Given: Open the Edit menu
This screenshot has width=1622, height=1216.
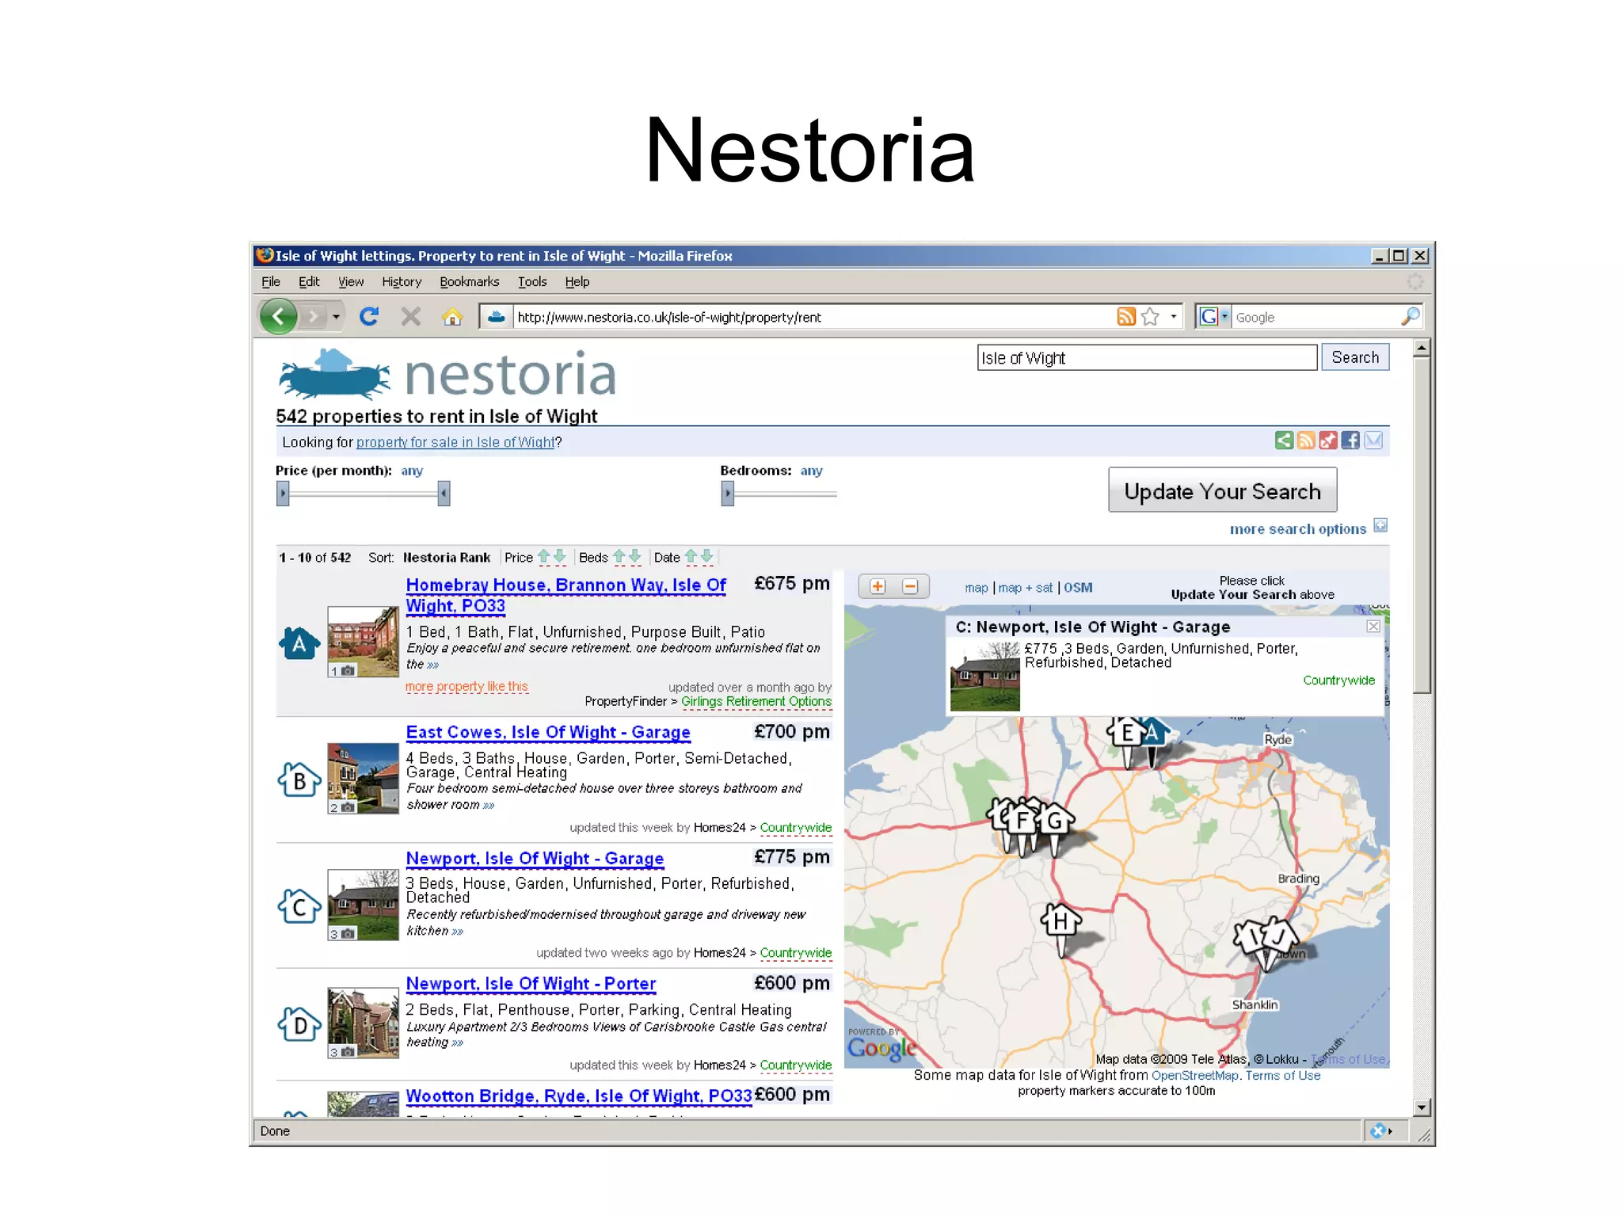Looking at the screenshot, I should (309, 281).
